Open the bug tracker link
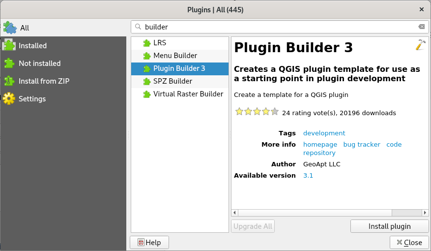The width and height of the screenshot is (431, 251). pyautogui.click(x=362, y=145)
